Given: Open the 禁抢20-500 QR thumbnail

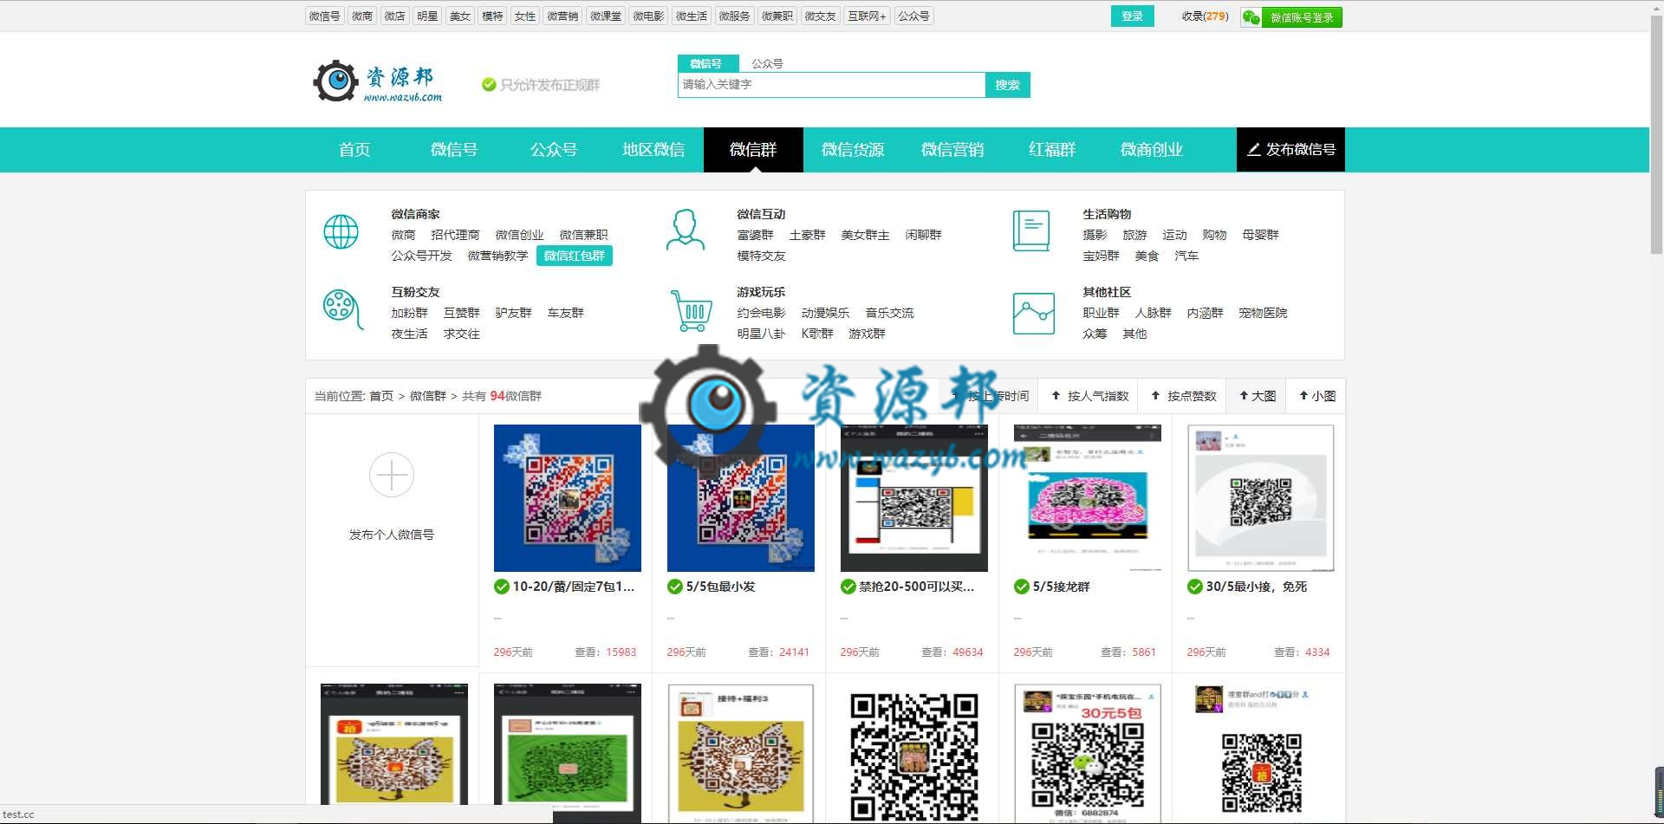Looking at the screenshot, I should (914, 498).
